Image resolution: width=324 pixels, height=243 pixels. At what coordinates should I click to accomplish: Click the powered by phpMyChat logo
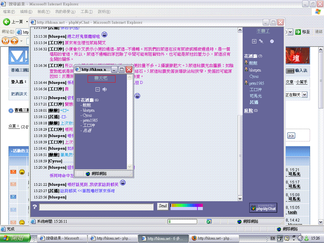click(263, 208)
